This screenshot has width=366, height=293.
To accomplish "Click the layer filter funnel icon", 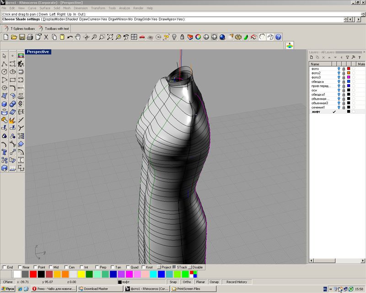I will pyautogui.click(x=347, y=57).
